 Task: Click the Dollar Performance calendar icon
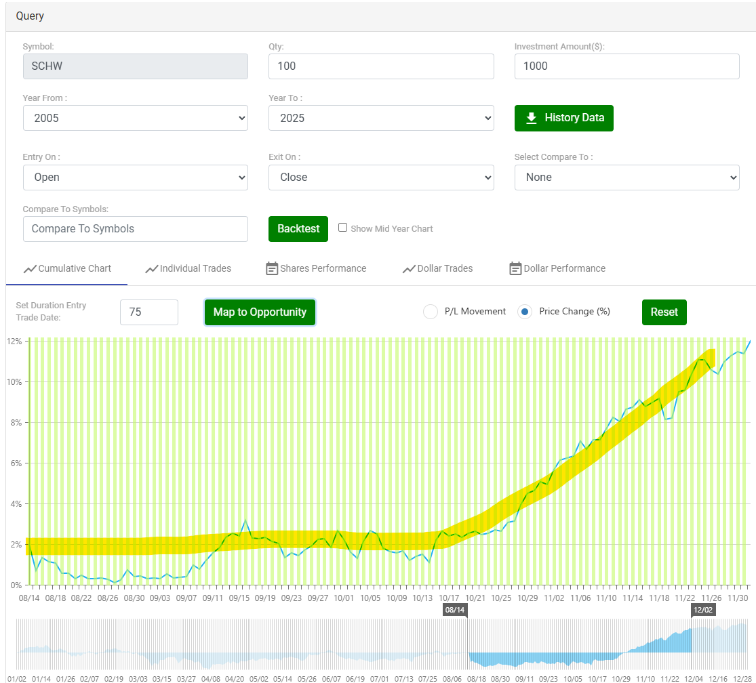pyautogui.click(x=515, y=268)
